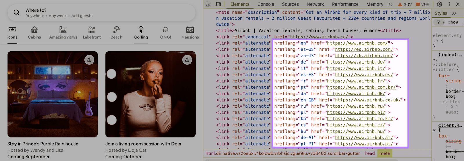Click the Where to? search field
The width and height of the screenshot is (464, 161).
coord(101,12)
